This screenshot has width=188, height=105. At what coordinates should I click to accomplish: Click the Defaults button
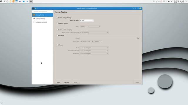coord(67,82)
